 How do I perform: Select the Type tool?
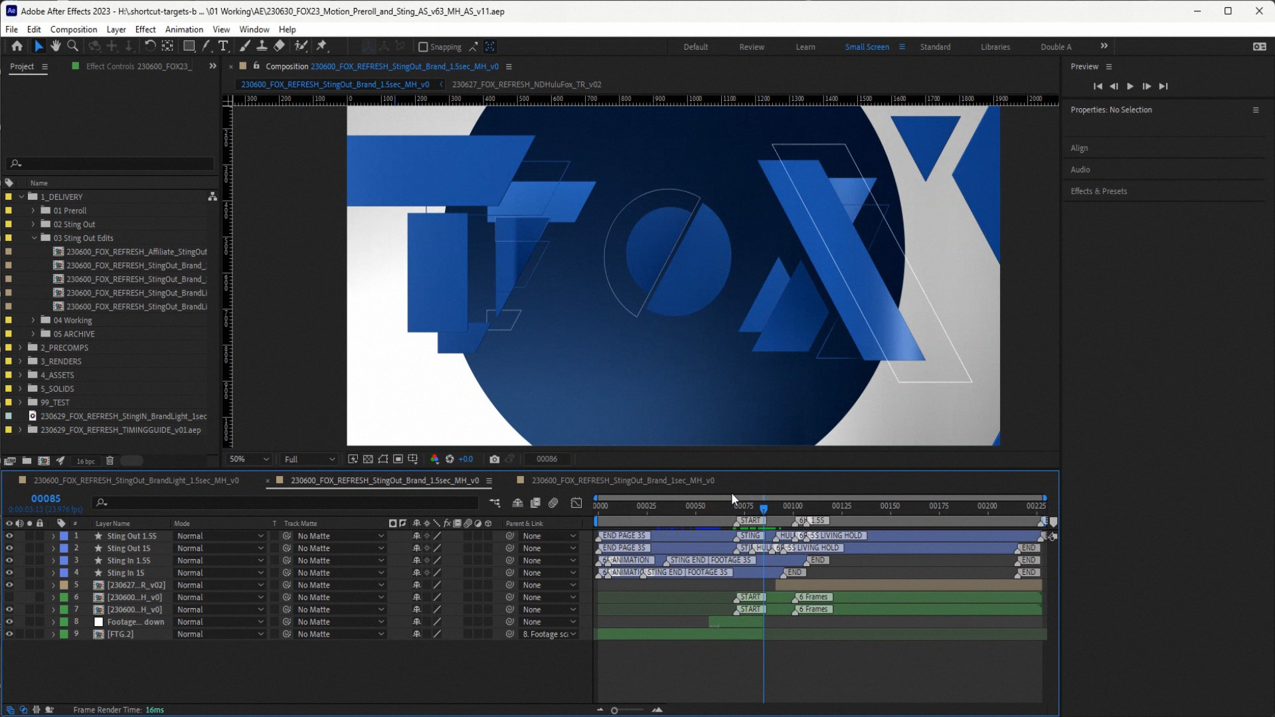[x=223, y=46]
